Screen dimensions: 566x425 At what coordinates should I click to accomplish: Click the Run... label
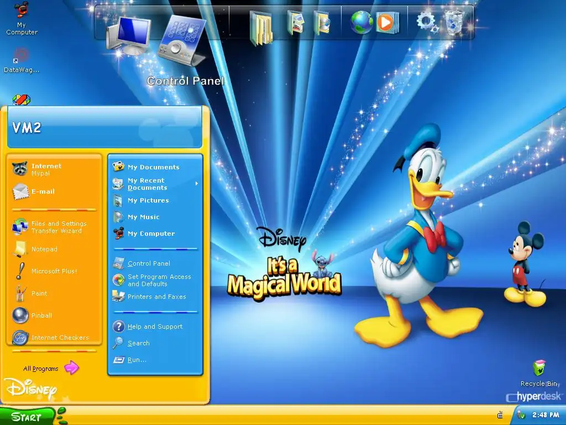137,360
